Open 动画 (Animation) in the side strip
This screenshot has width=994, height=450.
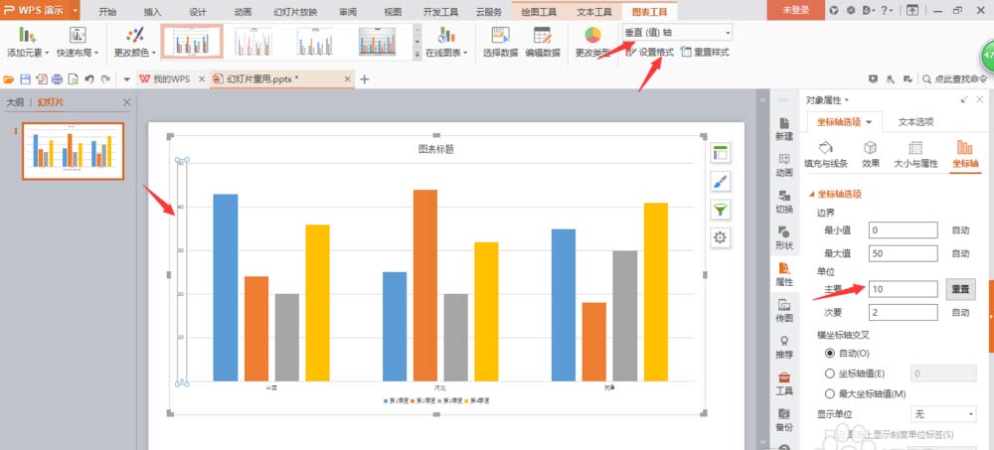[784, 166]
